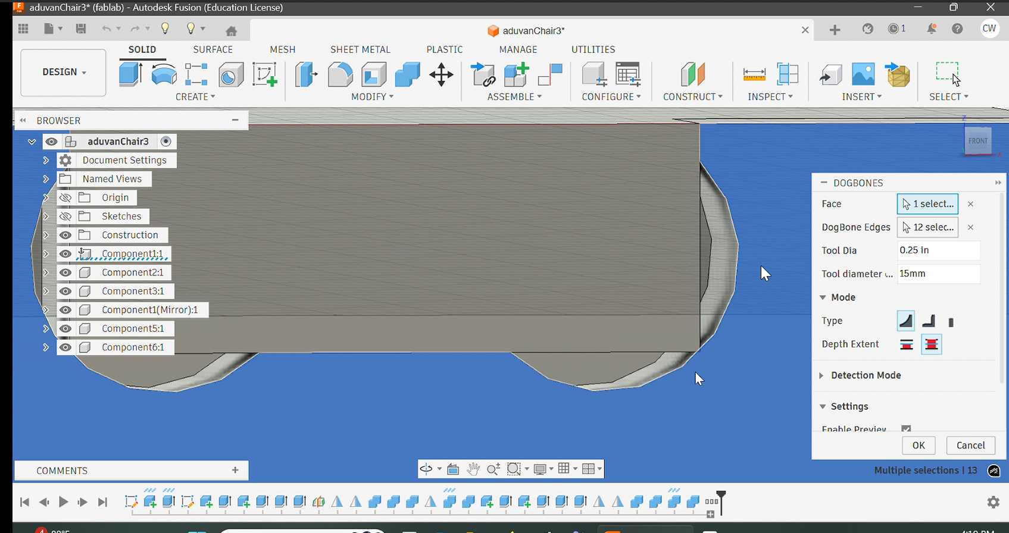This screenshot has height=533, width=1009.
Task: Click the Insert Image icon
Action: [x=863, y=75]
